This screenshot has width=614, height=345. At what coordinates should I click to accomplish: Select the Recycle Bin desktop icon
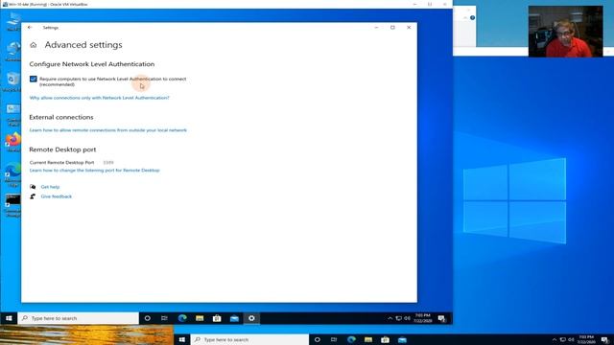click(12, 82)
